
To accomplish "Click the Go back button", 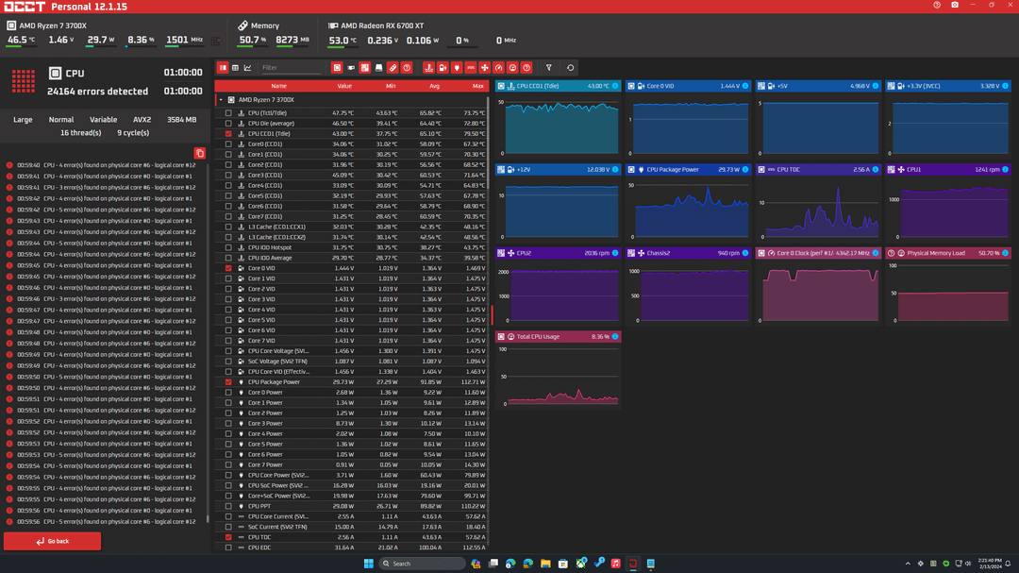I will tap(52, 541).
